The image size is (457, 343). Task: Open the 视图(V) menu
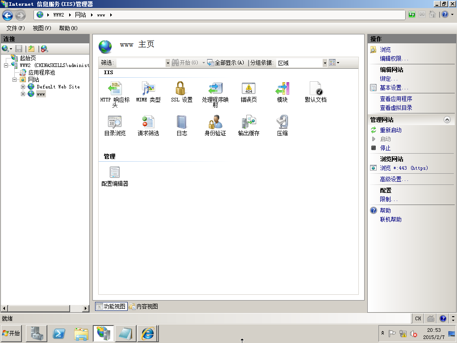click(x=42, y=28)
